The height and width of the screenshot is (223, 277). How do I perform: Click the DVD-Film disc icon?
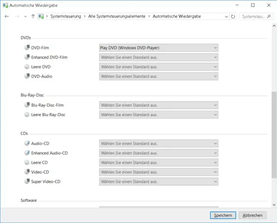(x=27, y=48)
